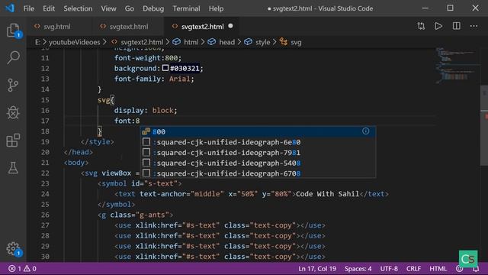Open the Test flask view
Screen dimensions: 488x275
13,168
